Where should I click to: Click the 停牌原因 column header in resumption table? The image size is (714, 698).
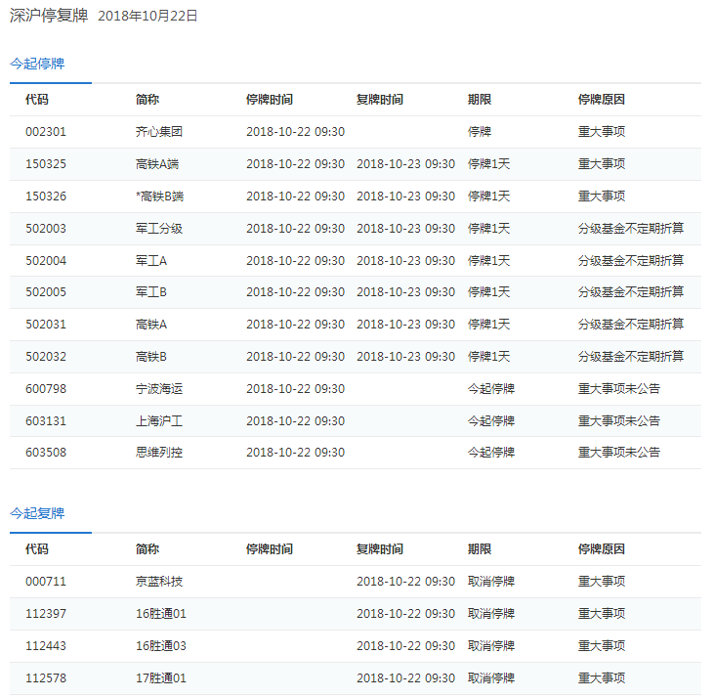602,549
